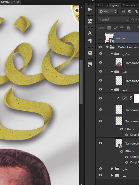Viewport: 139px width, 185px height.
Task: Switch to the Layers tab
Action: (x=114, y=5)
